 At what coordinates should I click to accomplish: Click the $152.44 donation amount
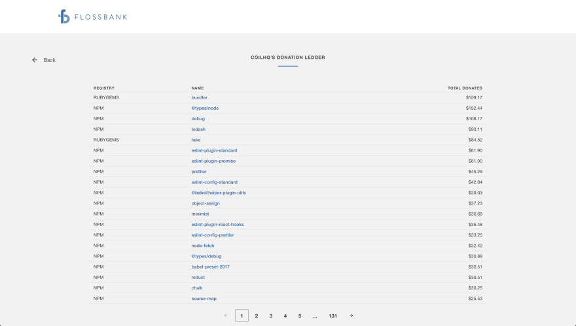click(475, 108)
